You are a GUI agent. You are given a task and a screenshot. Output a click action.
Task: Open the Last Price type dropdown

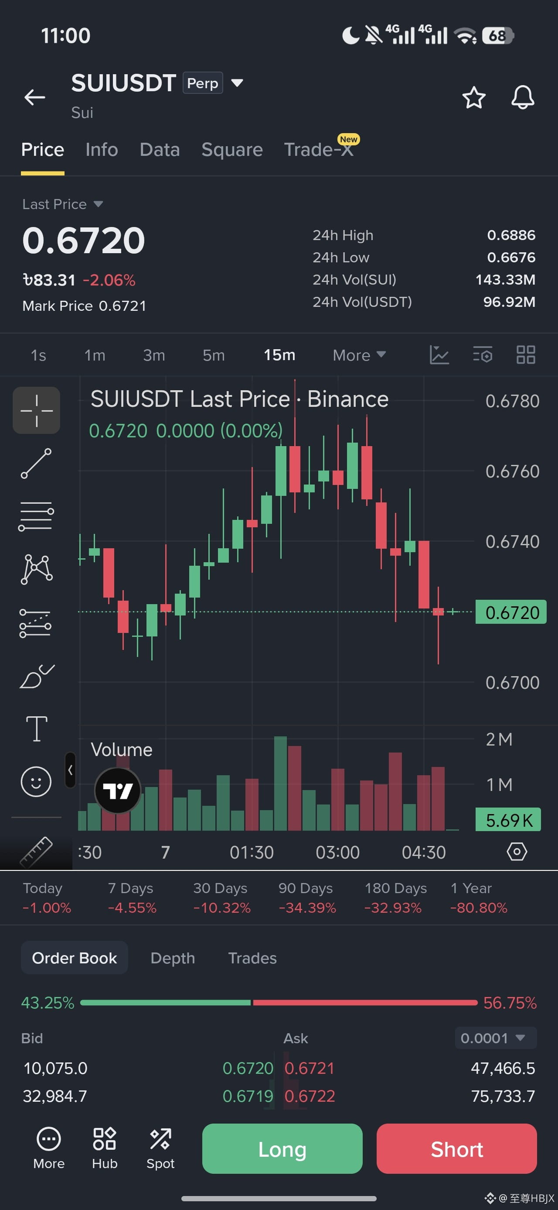pyautogui.click(x=62, y=204)
